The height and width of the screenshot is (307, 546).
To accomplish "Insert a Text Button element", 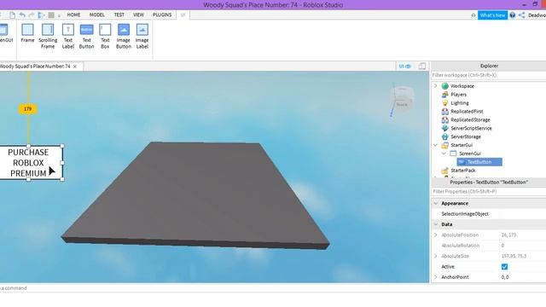I will [x=86, y=36].
